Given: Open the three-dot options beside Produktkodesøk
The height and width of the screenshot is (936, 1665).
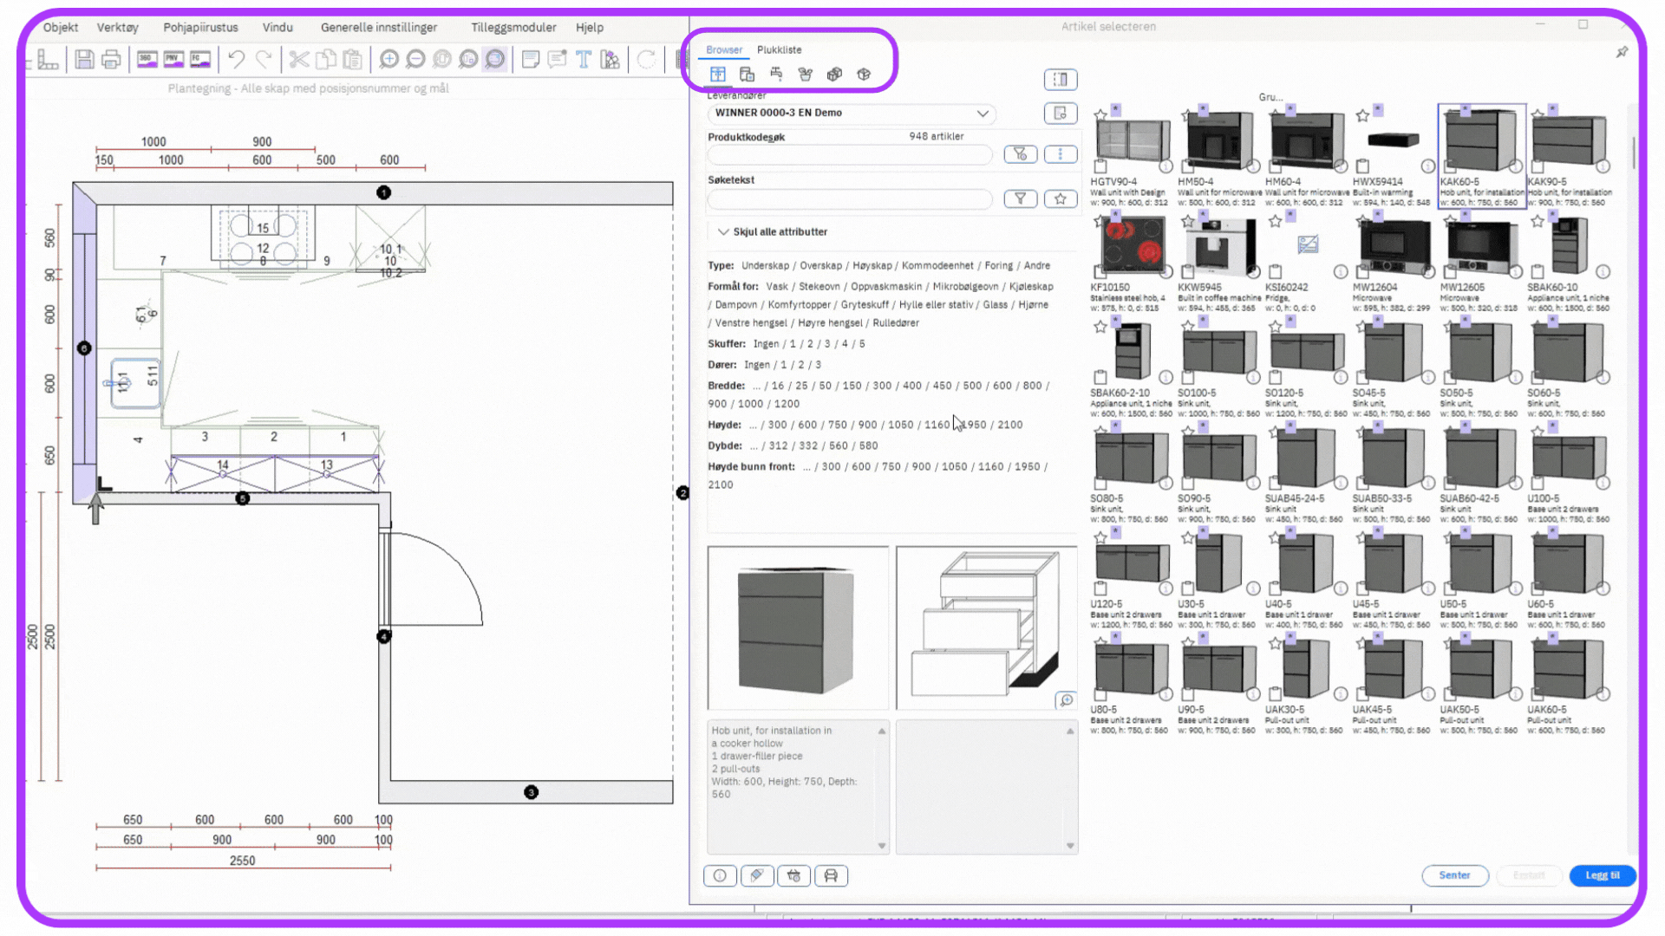Looking at the screenshot, I should [1060, 154].
